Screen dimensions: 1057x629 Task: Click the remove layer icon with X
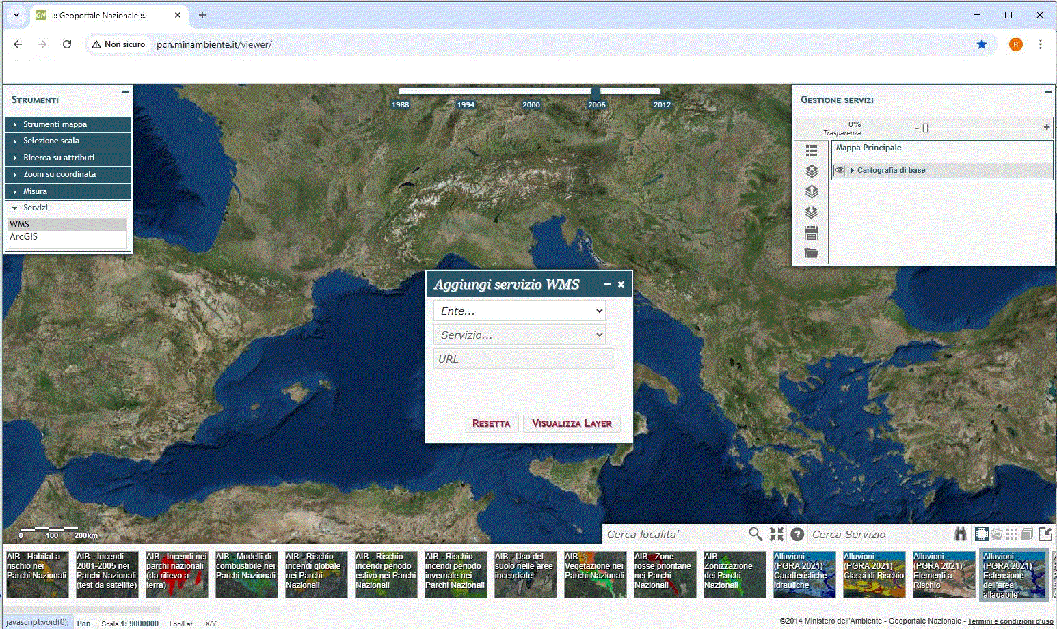point(812,171)
